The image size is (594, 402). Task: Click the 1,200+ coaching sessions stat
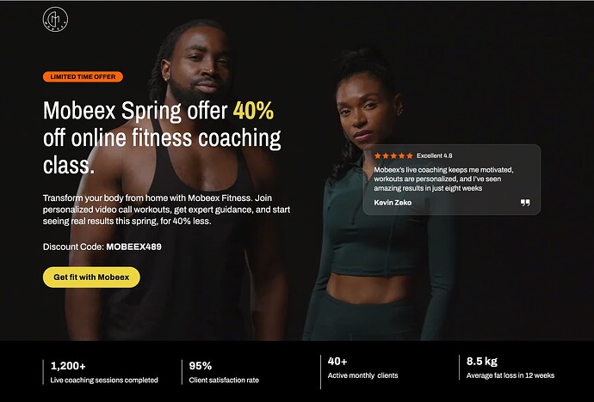coord(104,372)
